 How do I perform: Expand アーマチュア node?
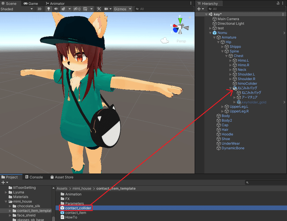235,97
